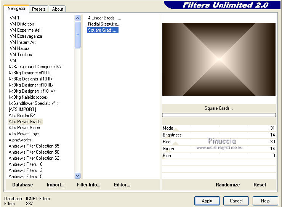
Task: Select the plain VM category
Action: click(13, 61)
